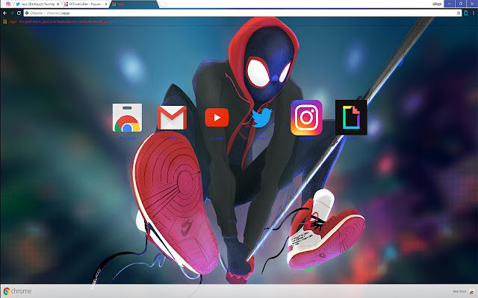Reload the page
This screenshot has height=298, width=478.
point(19,13)
